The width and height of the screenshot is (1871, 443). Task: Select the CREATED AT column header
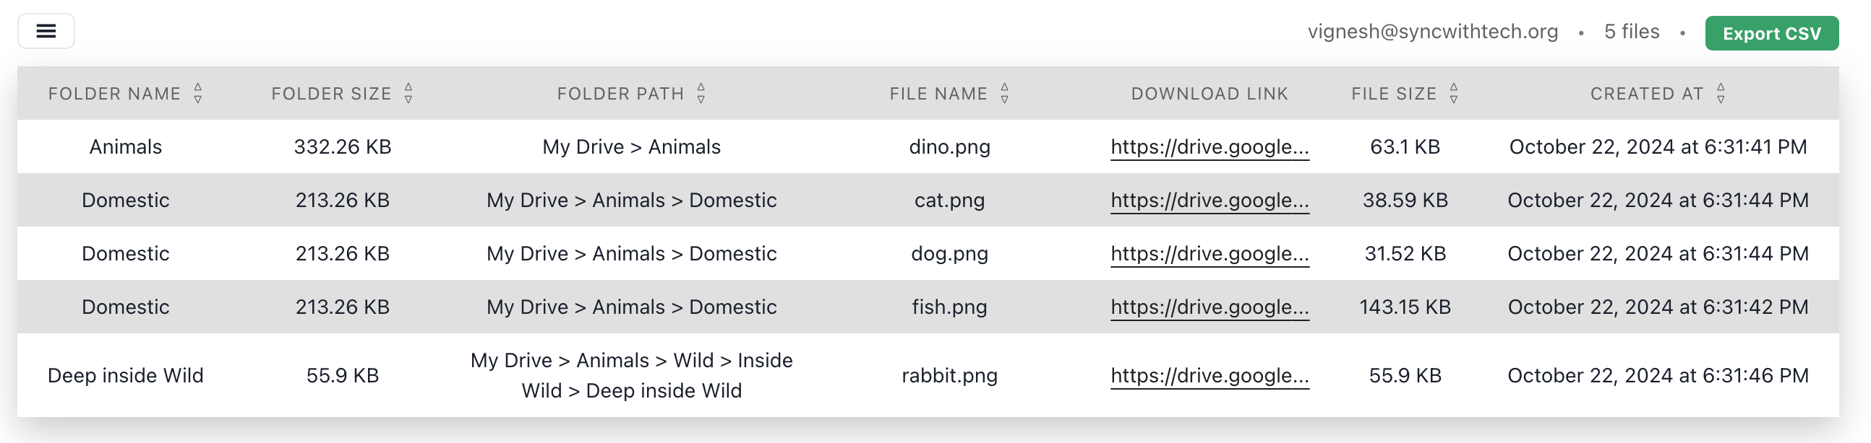tap(1645, 94)
